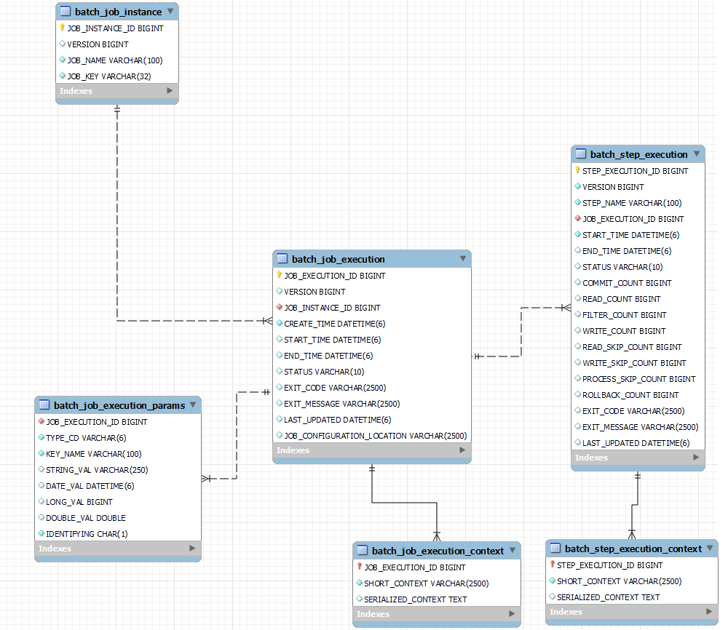Click the batch_job_execution_context table icon
The image size is (728, 630).
pos(362,550)
